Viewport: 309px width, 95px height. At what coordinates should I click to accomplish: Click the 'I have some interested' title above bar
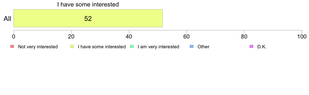tap(88, 4)
